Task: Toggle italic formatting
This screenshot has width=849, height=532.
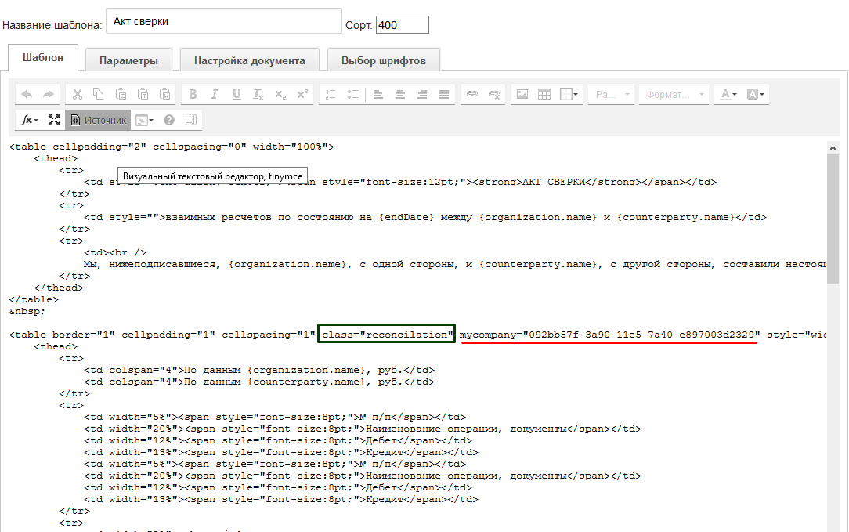Action: (215, 94)
